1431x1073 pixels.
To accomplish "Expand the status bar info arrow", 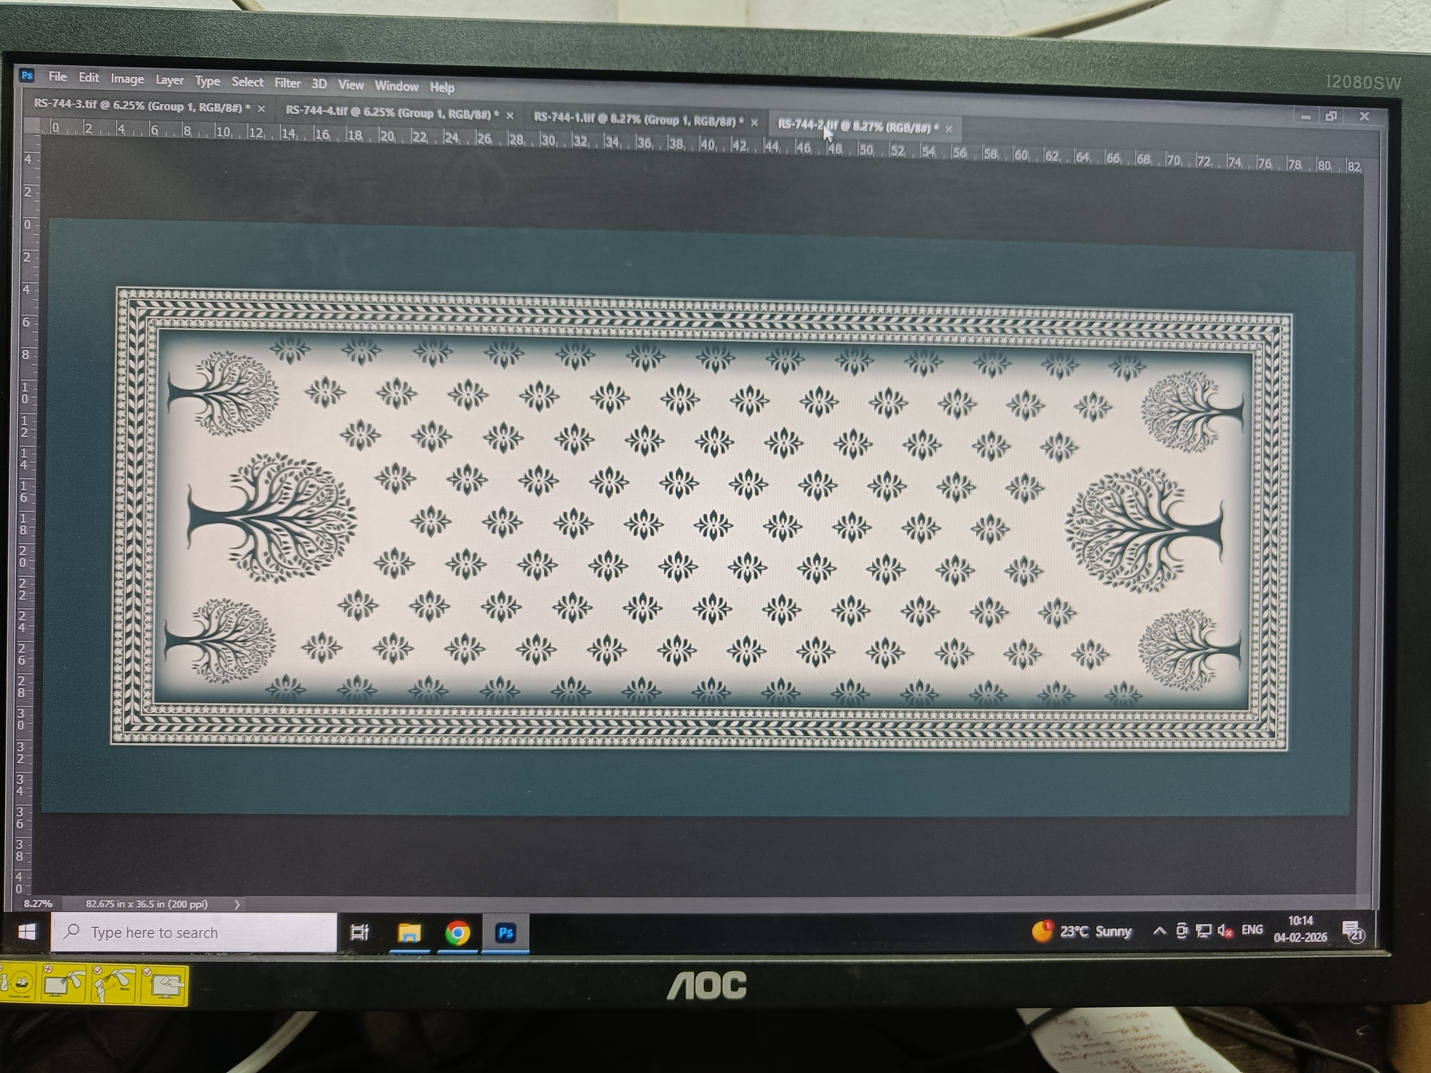I will (x=237, y=904).
